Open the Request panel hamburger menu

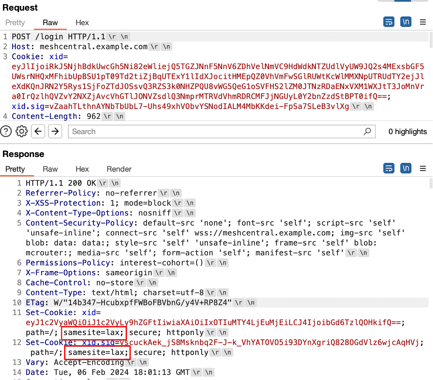[x=423, y=22]
